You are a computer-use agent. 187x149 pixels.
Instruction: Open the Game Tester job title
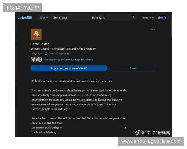[40, 44]
